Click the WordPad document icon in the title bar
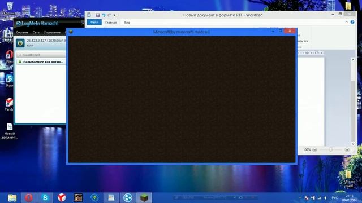The height and width of the screenshot is (203, 362). 89,15
